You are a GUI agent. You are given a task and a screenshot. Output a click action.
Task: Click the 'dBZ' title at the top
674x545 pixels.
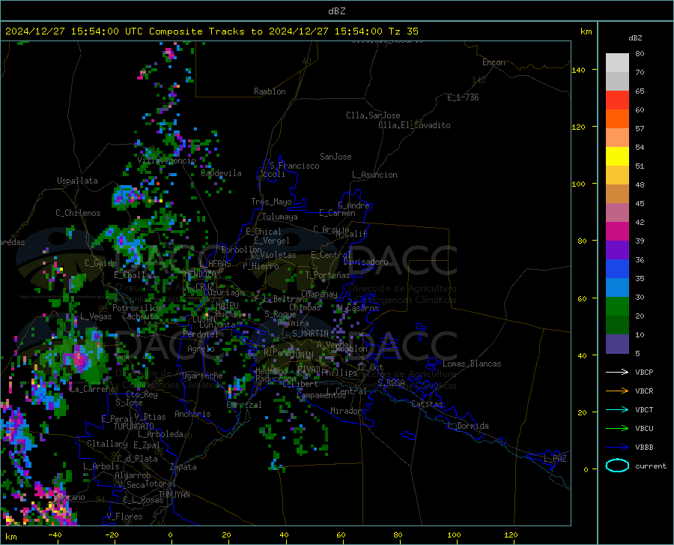pos(336,11)
